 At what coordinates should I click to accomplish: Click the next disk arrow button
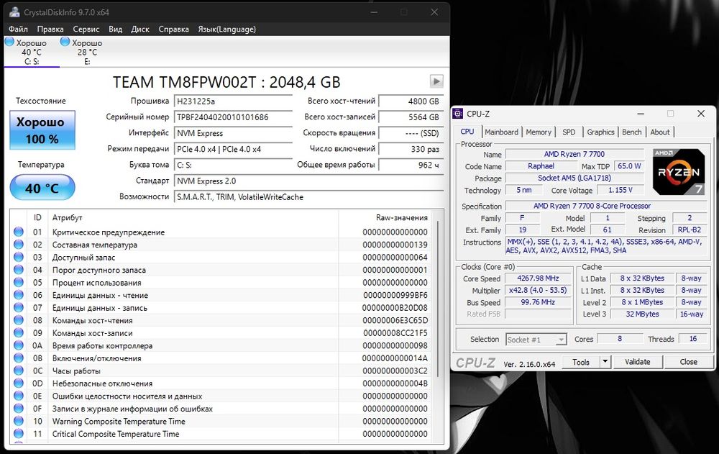coord(436,81)
